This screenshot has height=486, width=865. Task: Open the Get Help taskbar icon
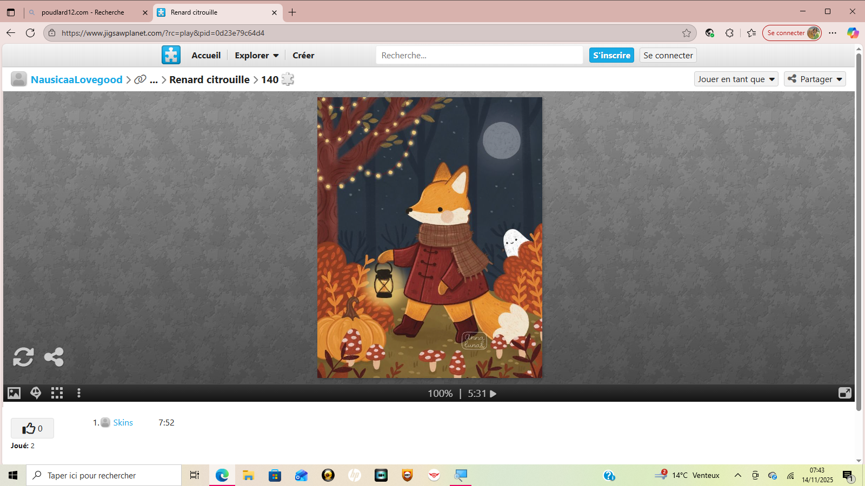click(609, 475)
